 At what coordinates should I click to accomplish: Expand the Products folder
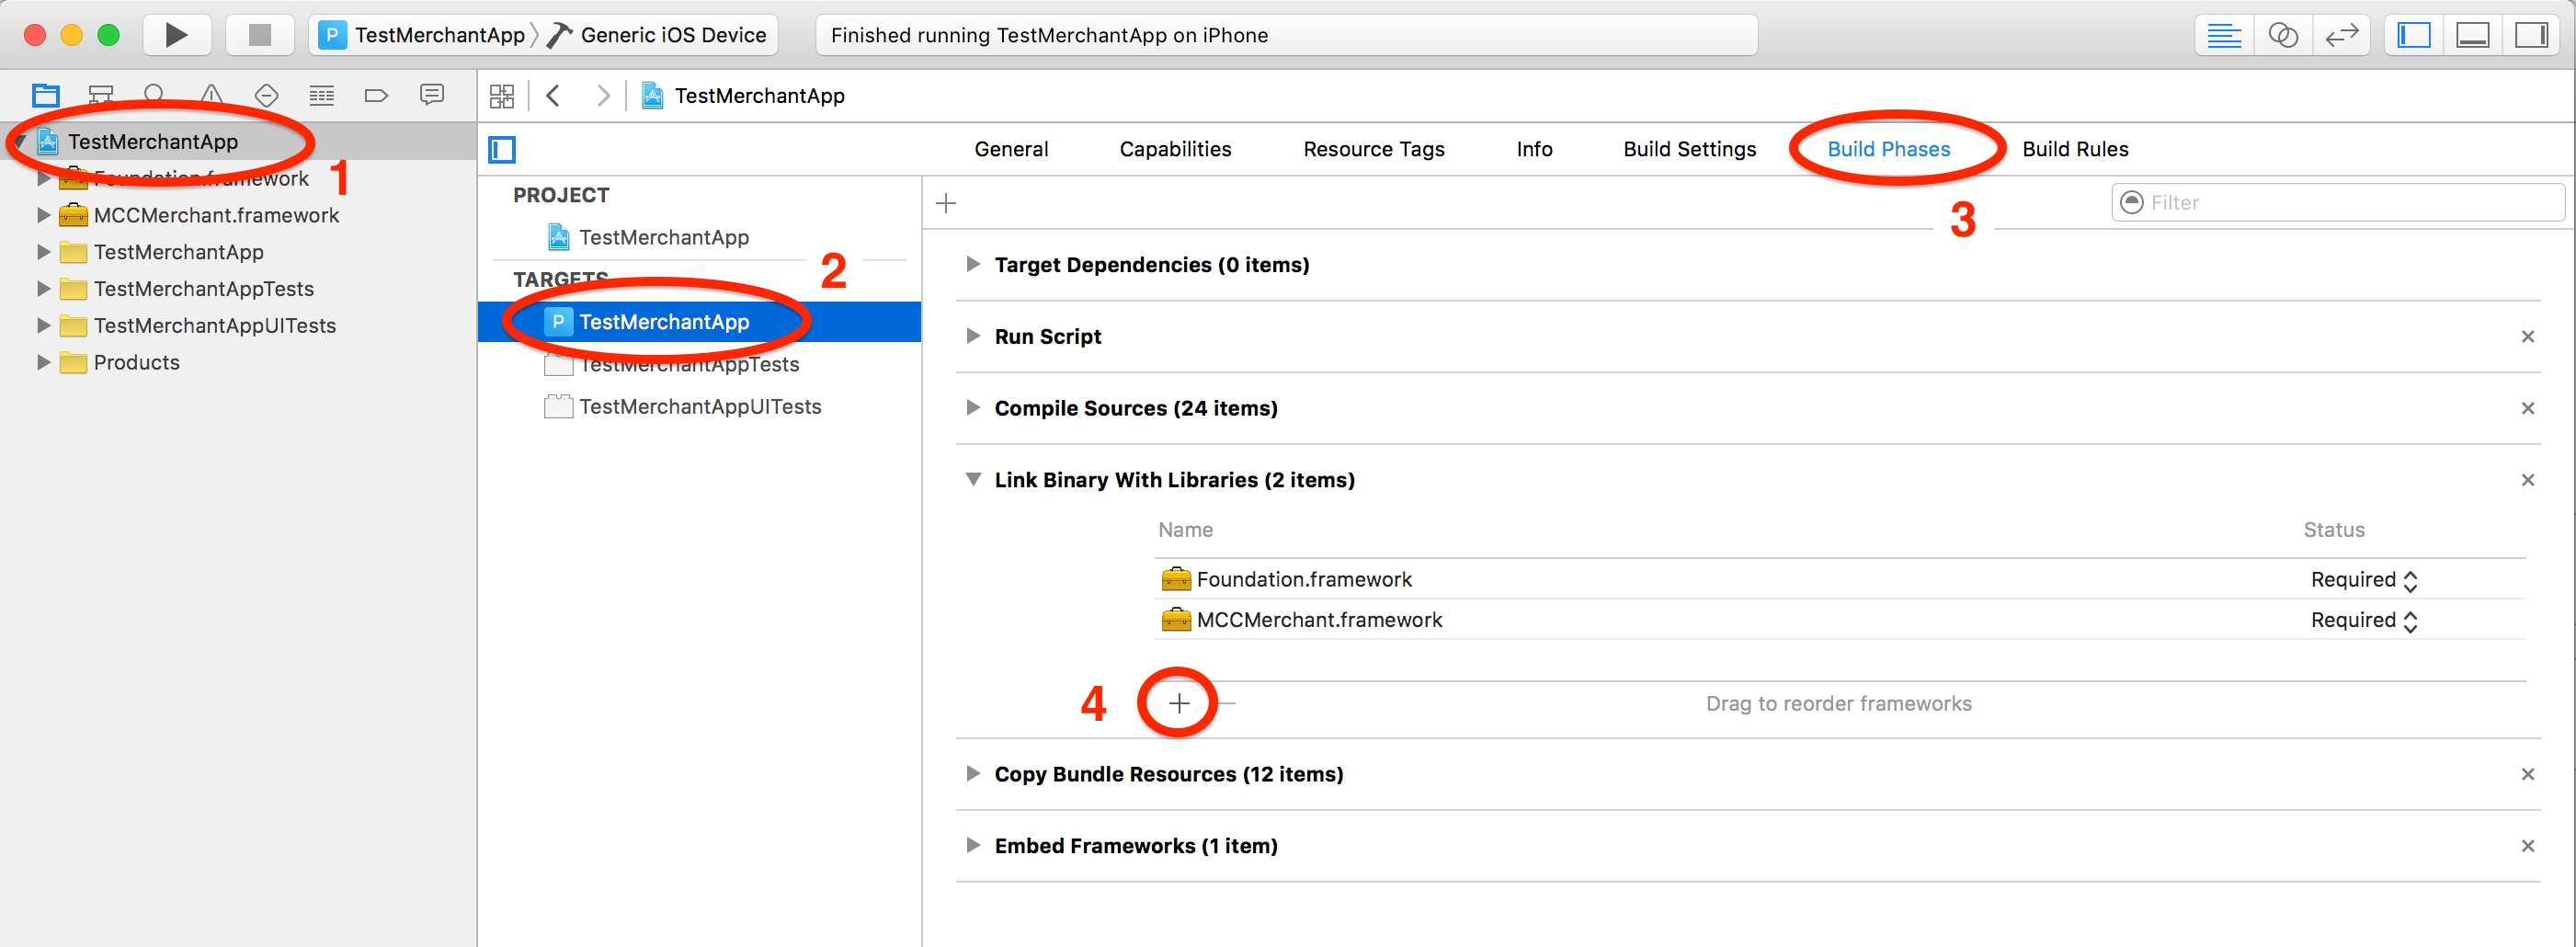click(x=43, y=363)
